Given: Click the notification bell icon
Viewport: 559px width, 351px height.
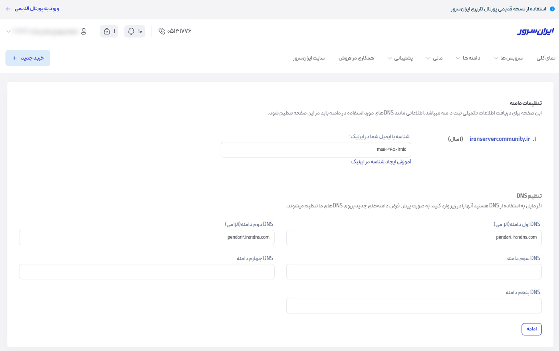Looking at the screenshot, I should pyautogui.click(x=131, y=31).
